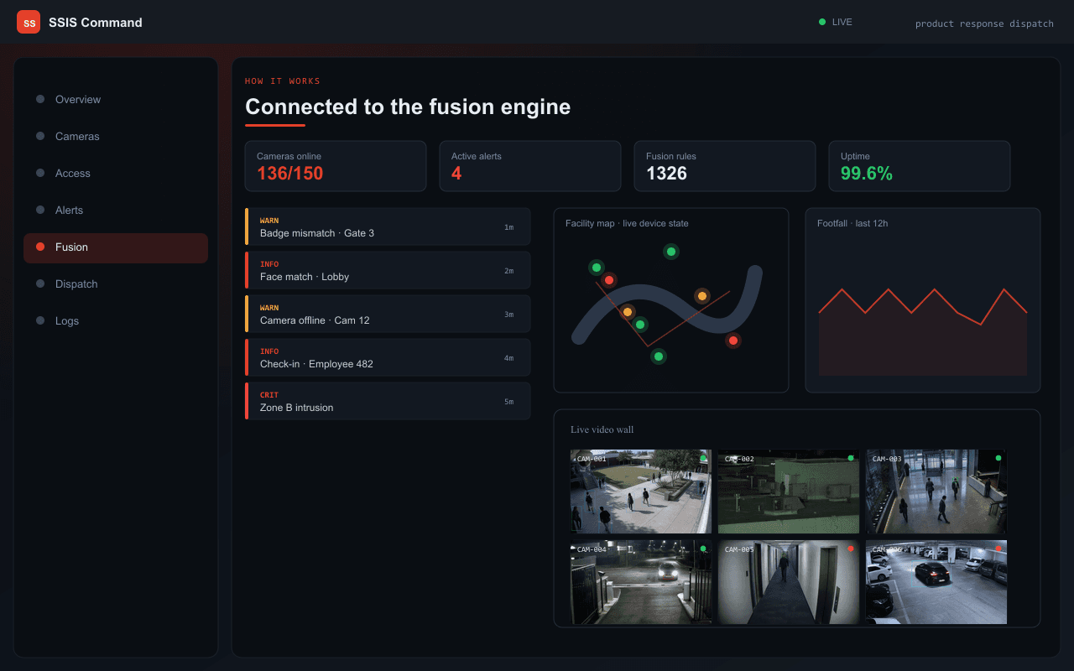Open the CAM-006 parking garage feed

point(936,582)
